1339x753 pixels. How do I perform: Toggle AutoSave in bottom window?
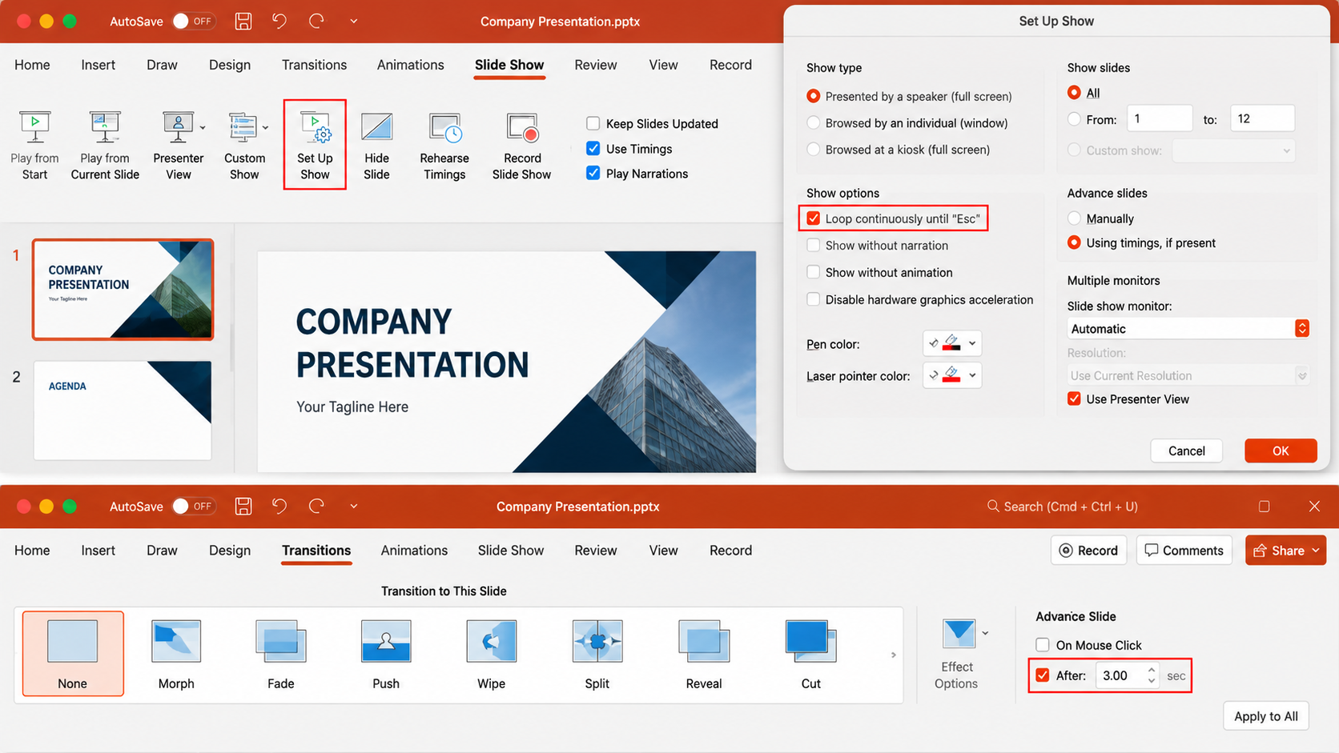pyautogui.click(x=194, y=506)
